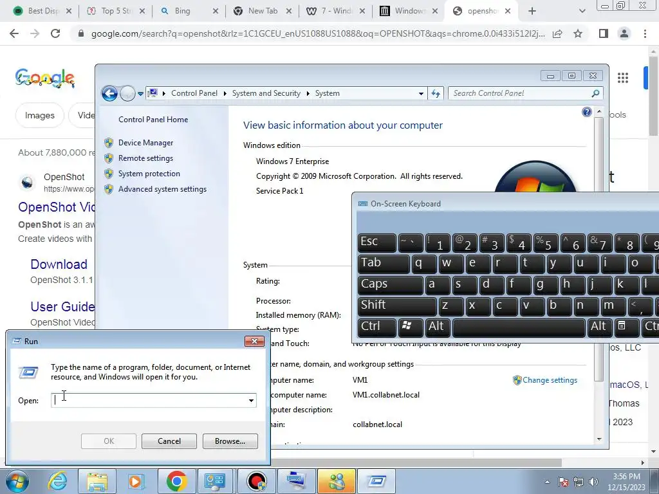Viewport: 659px width, 494px height.
Task: Expand the arrow after System and Security
Action: pyautogui.click(x=307, y=93)
